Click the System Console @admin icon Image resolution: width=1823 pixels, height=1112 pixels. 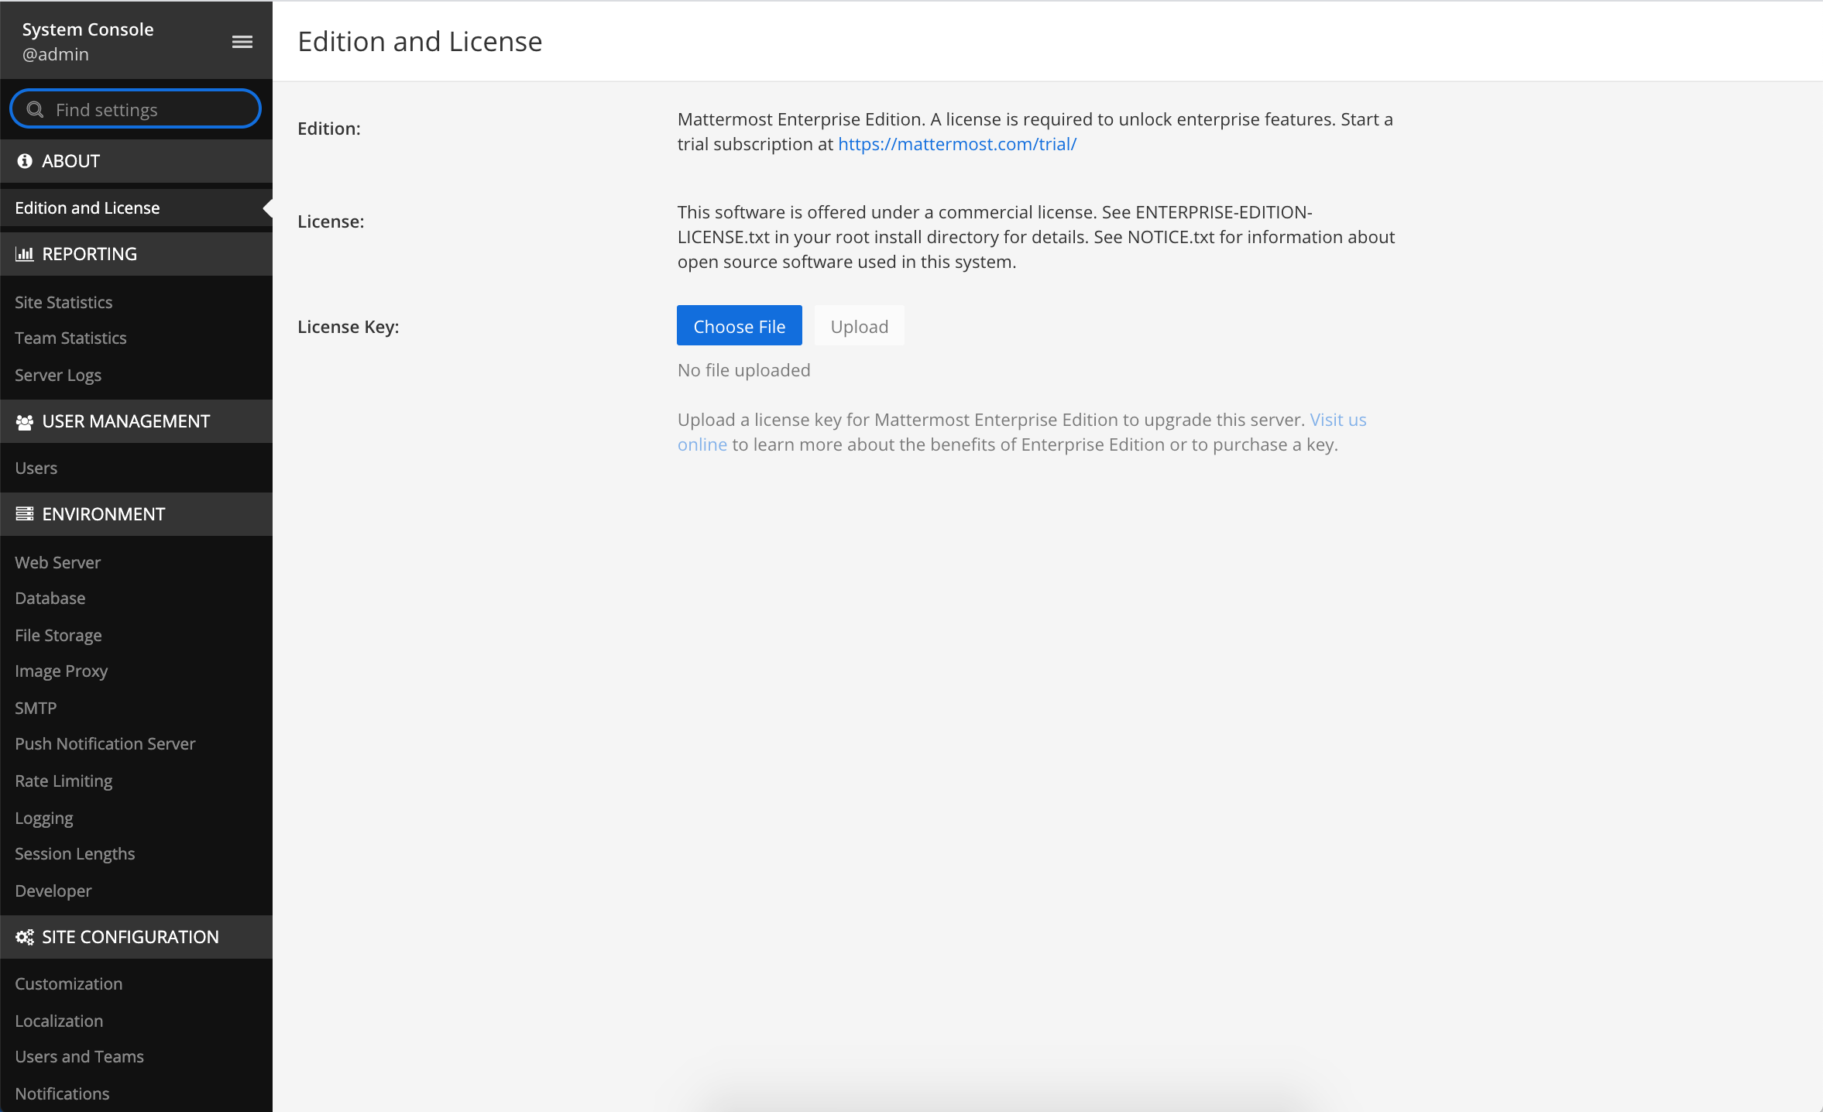coord(242,42)
